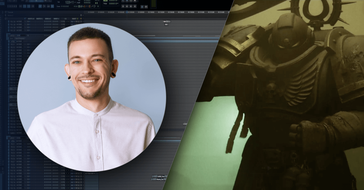The width and height of the screenshot is (364, 190).
Task: Click the Fast Forward transport button
Action: [131, 6]
